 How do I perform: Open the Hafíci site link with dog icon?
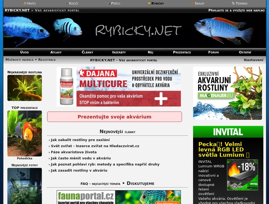tap(29, 3)
